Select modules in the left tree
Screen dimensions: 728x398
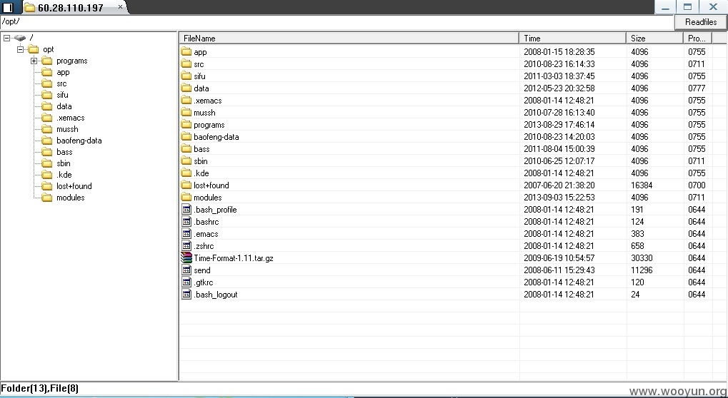pos(70,198)
